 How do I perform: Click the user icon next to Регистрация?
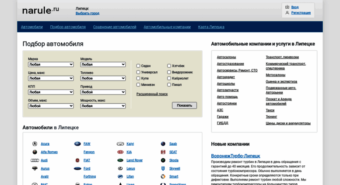click(287, 13)
